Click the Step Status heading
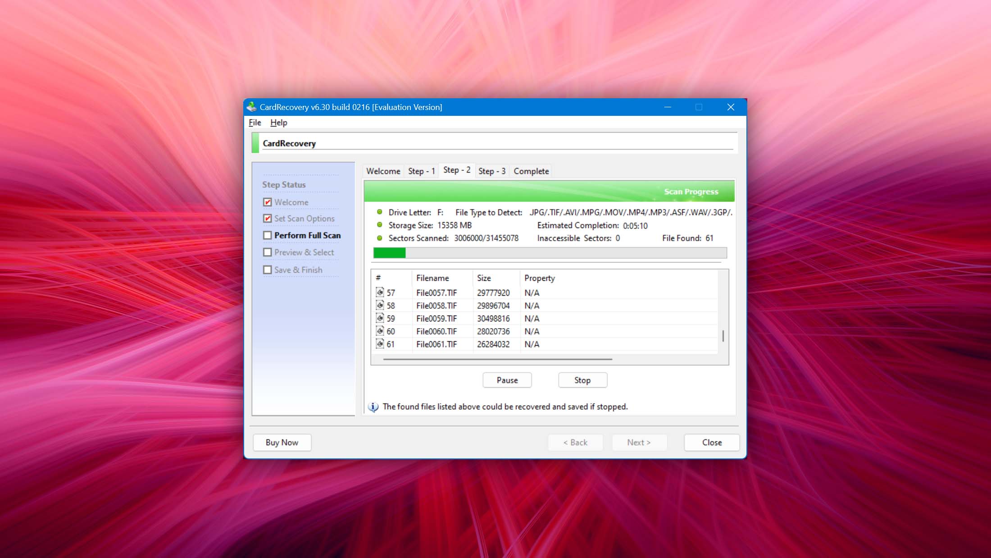This screenshot has height=558, width=991. 284,185
